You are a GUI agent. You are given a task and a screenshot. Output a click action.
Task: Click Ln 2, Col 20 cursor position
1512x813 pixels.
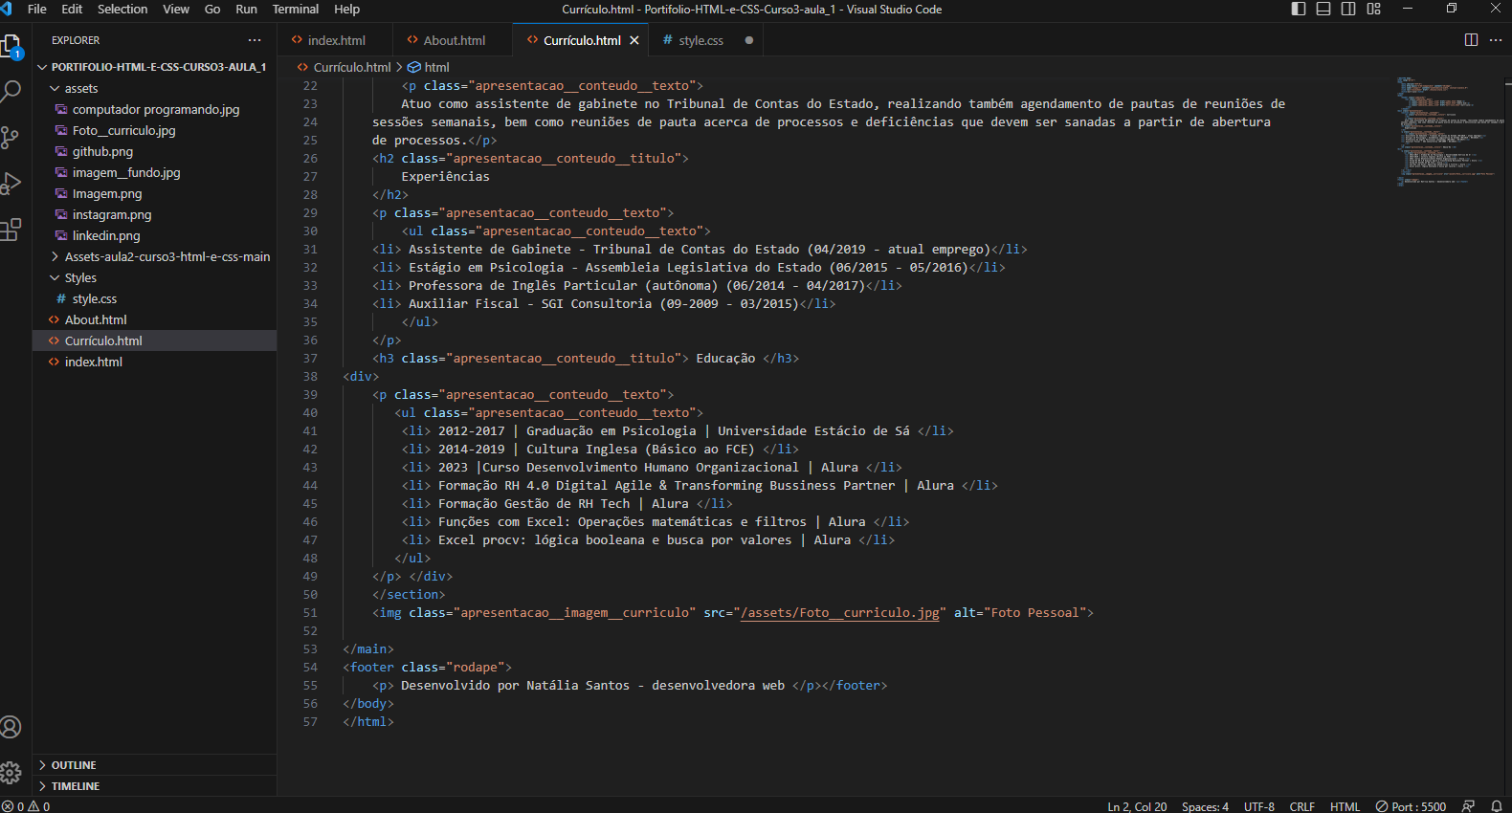(x=1137, y=806)
